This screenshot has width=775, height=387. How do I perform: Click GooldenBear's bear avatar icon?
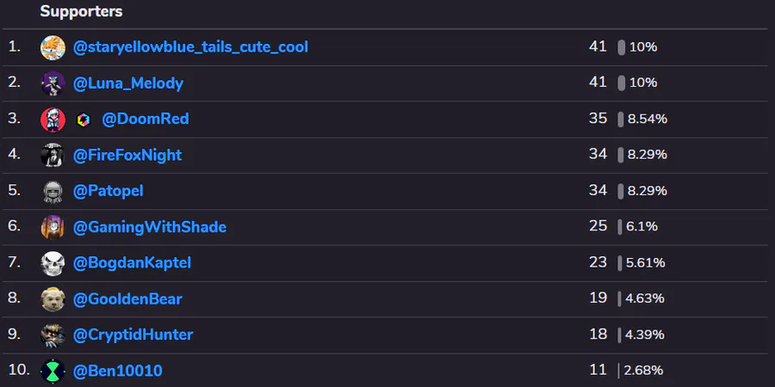[x=53, y=299]
